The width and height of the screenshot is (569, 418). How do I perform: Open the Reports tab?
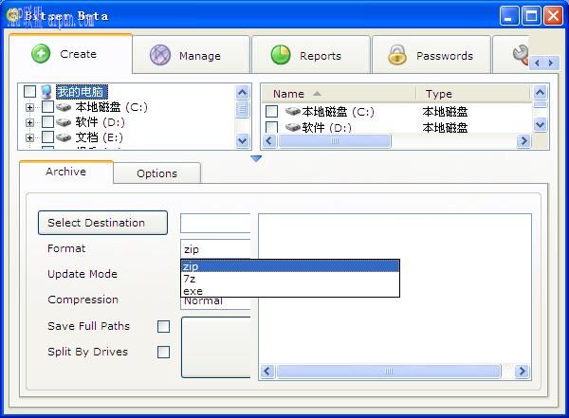tap(311, 55)
